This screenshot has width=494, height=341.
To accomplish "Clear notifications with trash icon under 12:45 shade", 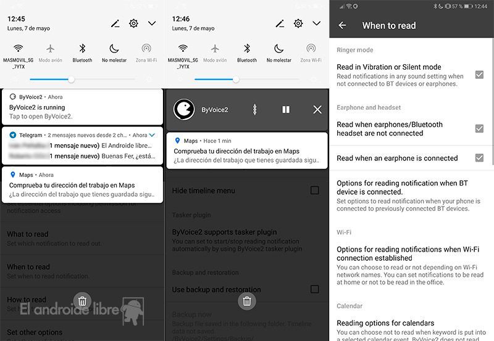I will tap(82, 301).
